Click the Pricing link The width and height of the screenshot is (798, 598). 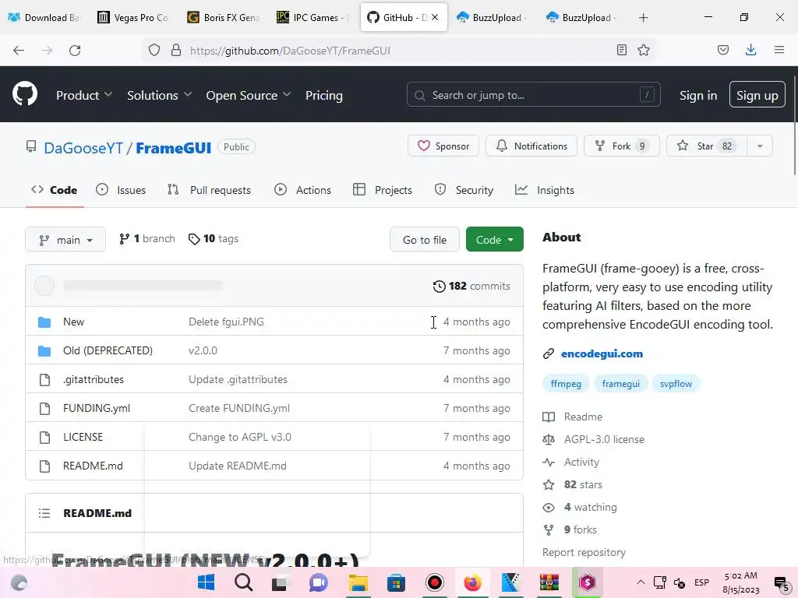pos(324,95)
